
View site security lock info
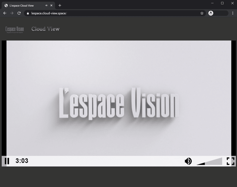click(28, 13)
